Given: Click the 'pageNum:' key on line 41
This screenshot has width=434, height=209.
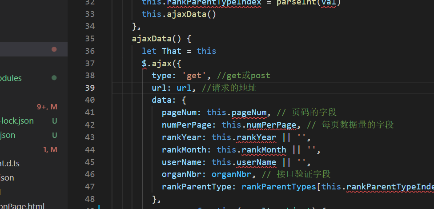Looking at the screenshot, I should click(181, 113).
